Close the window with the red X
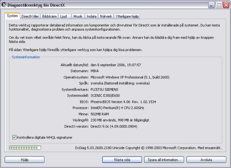Image resolution: width=231 pixels, height=168 pixels. [x=226, y=5]
